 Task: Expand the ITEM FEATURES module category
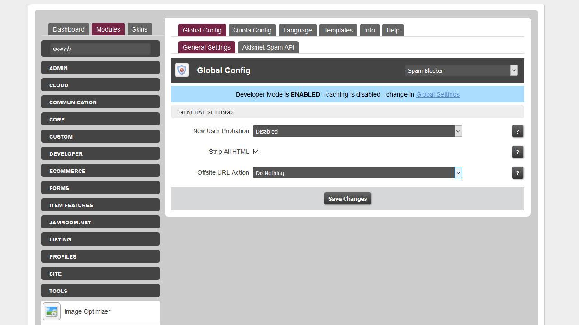click(100, 205)
